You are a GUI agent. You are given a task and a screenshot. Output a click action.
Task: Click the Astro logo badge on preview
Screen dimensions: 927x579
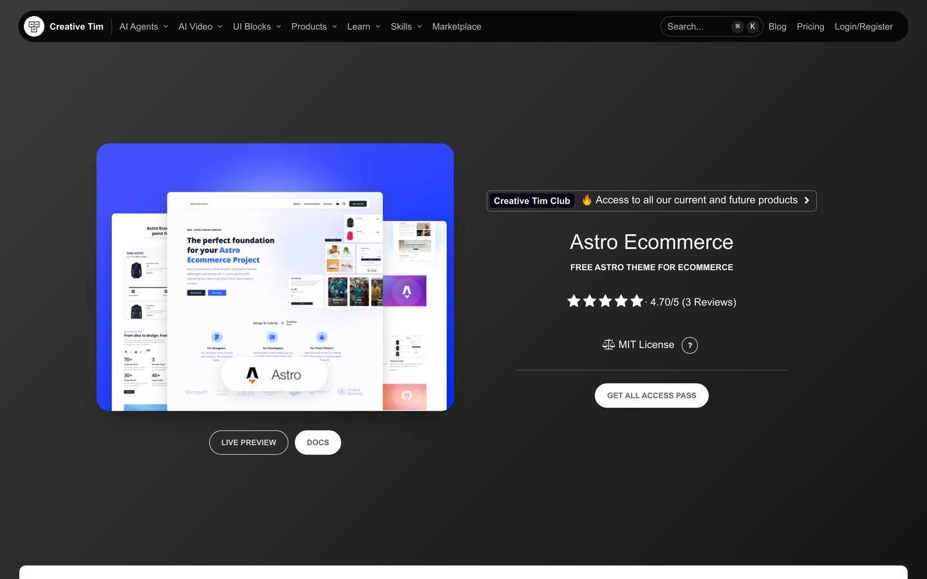tap(274, 374)
